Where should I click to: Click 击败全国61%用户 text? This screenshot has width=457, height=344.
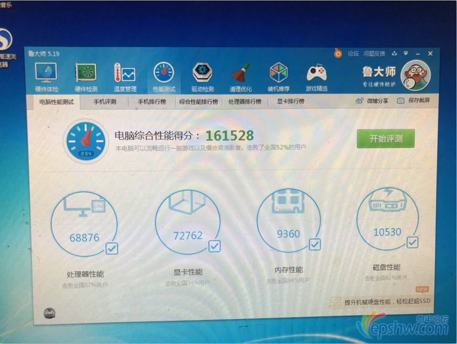coord(386,278)
